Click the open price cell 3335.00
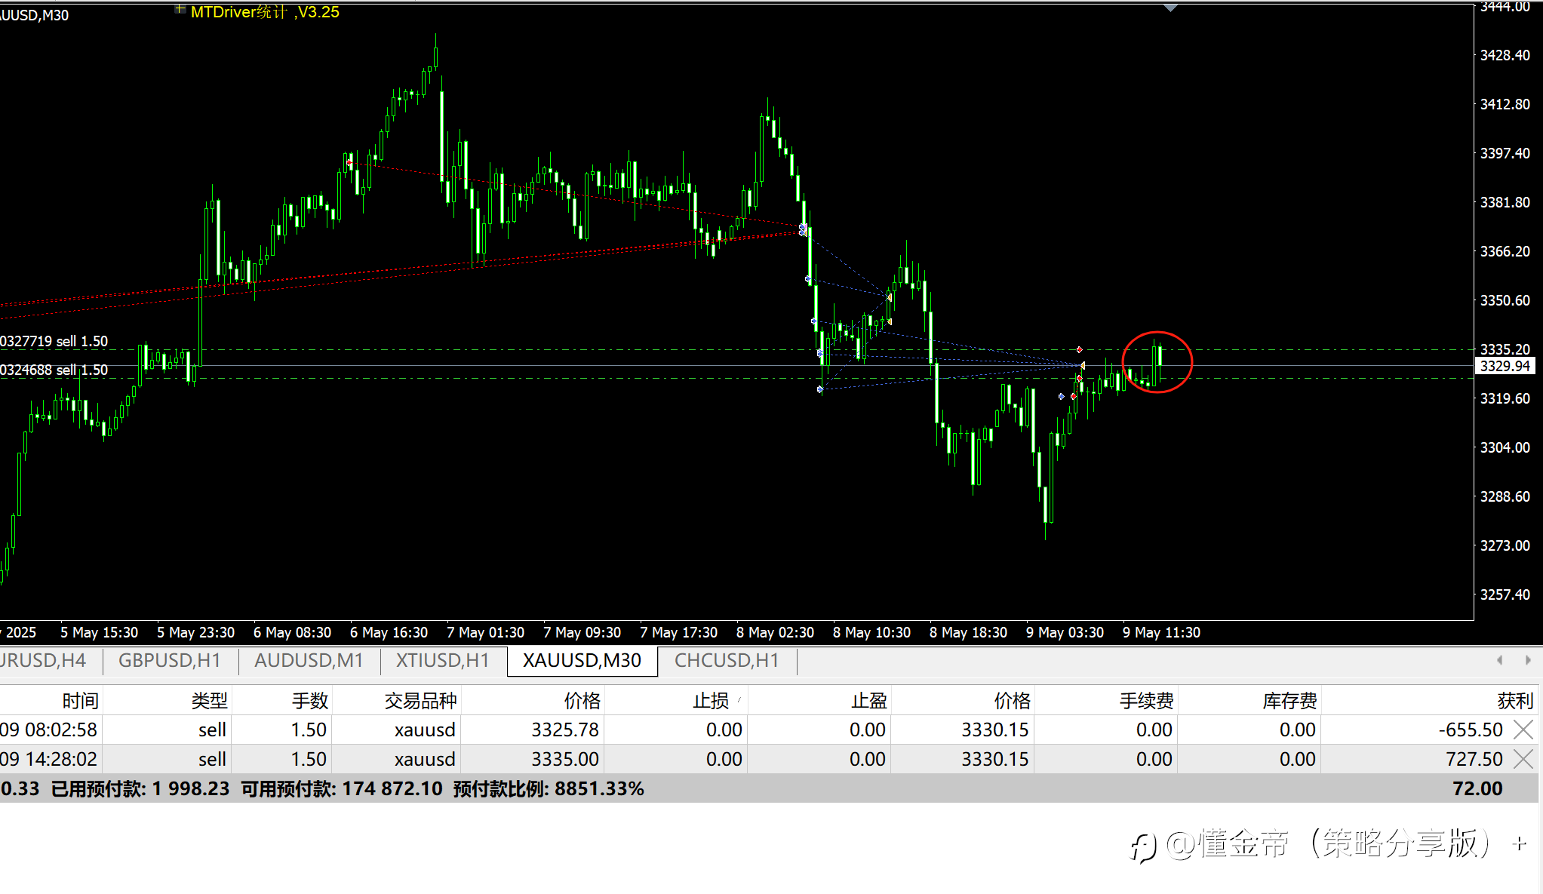The image size is (1543, 894). click(565, 759)
